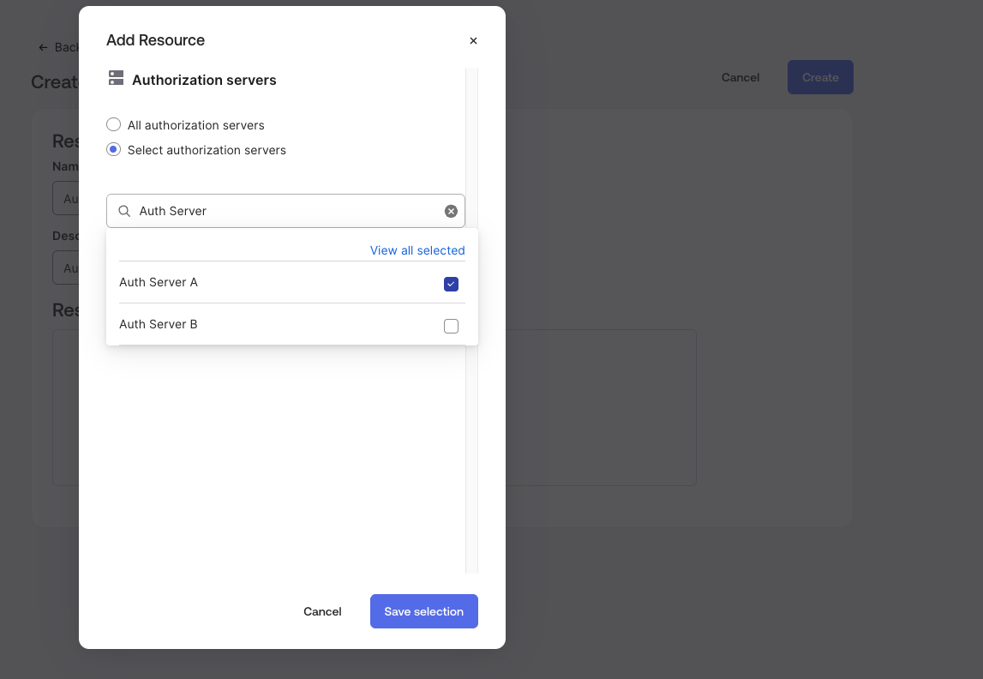Check the Auth Server B checkbox
This screenshot has width=983, height=679.
click(x=451, y=326)
